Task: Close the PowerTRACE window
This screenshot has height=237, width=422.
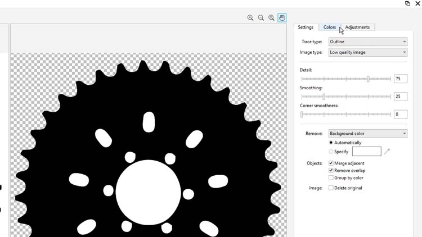Action: 418,3
